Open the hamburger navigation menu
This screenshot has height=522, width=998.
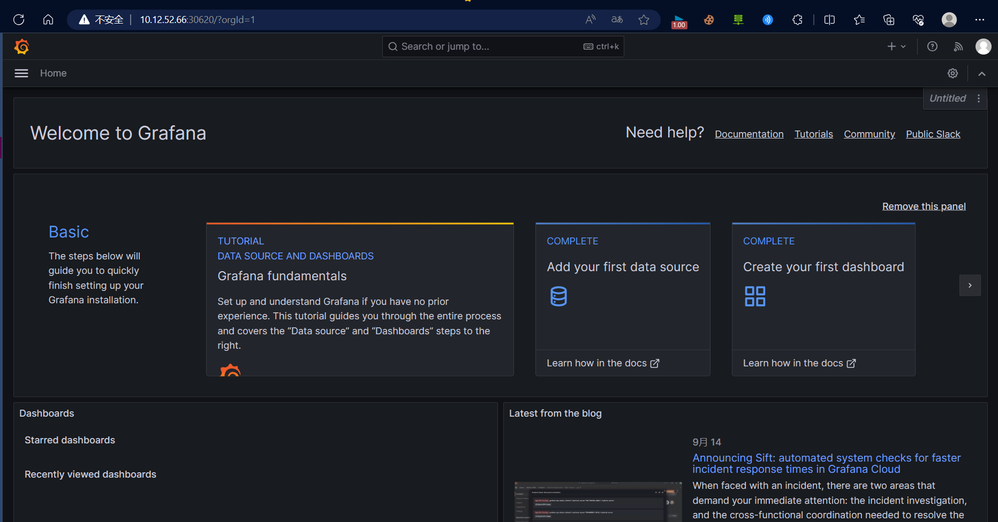(21, 73)
